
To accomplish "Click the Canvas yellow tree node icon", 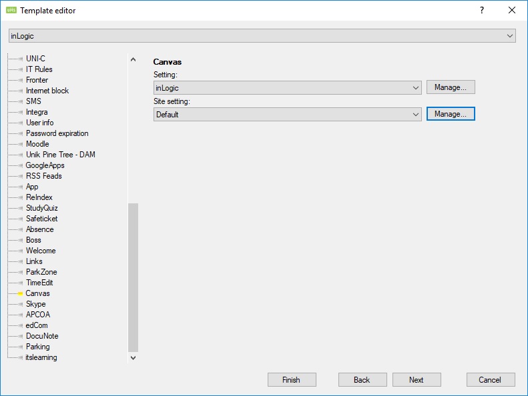I will 21,293.
